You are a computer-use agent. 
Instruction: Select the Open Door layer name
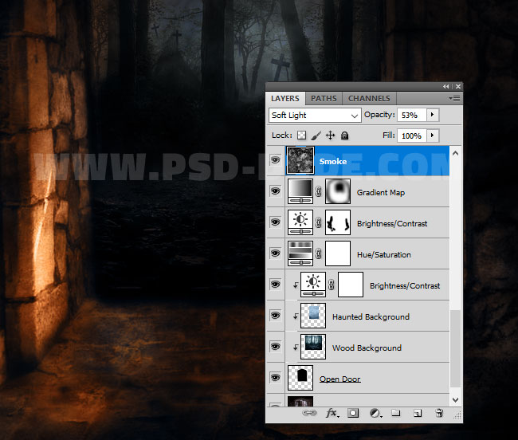[340, 379]
